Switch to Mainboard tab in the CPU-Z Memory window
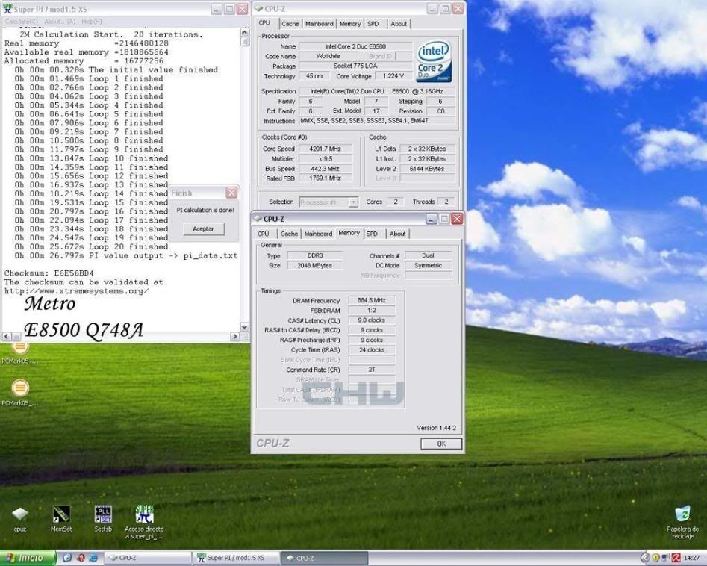707x566 pixels. (x=318, y=234)
